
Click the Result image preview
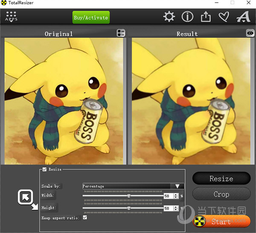pyautogui.click(x=191, y=101)
